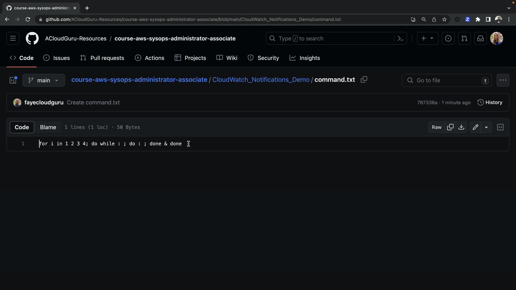Open the main branch dropdown

44,80
